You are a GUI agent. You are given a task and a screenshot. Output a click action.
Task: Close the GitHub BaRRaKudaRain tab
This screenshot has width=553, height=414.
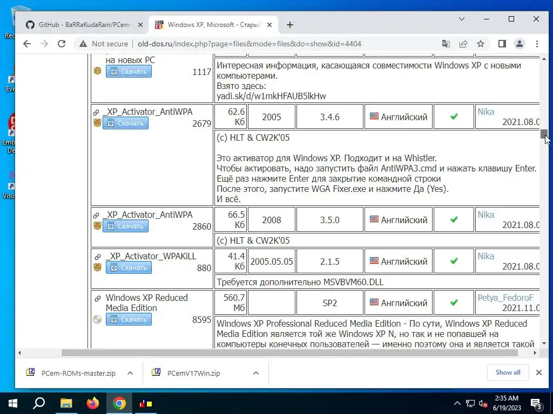click(x=140, y=25)
